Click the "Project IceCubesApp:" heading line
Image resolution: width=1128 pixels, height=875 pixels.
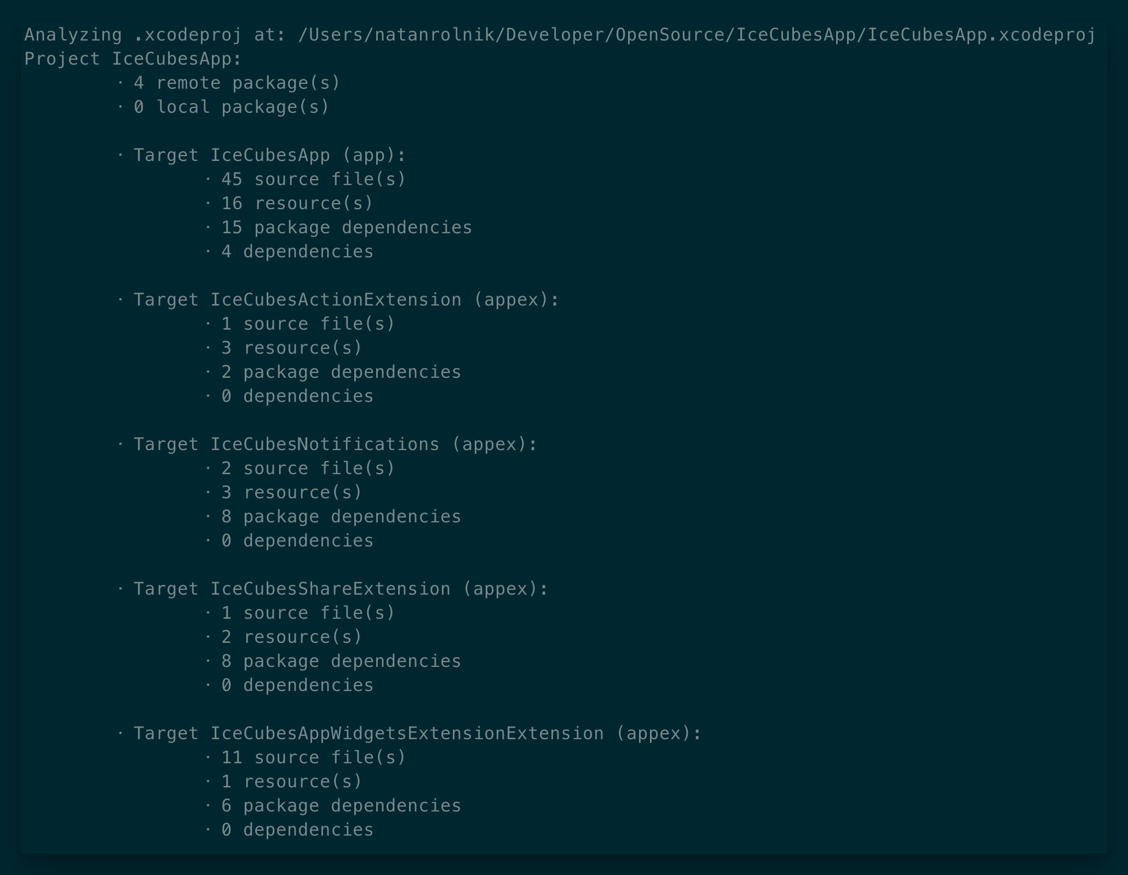[x=133, y=59]
